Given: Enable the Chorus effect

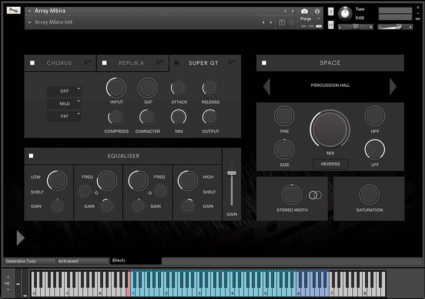Looking at the screenshot, I should click(33, 63).
